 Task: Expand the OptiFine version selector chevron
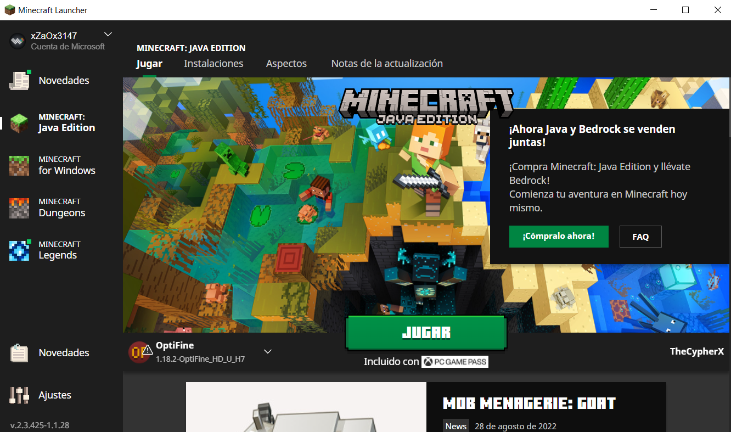click(x=268, y=352)
